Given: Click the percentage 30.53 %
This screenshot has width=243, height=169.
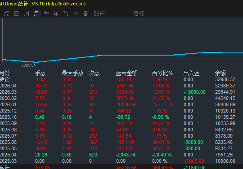Looking at the screenshot, I should click(x=161, y=148).
